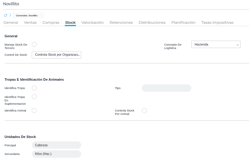Image resolution: width=249 pixels, height=158 pixels.
Task: Enable Maneja Stock De Tercero option
Action: 34,44
